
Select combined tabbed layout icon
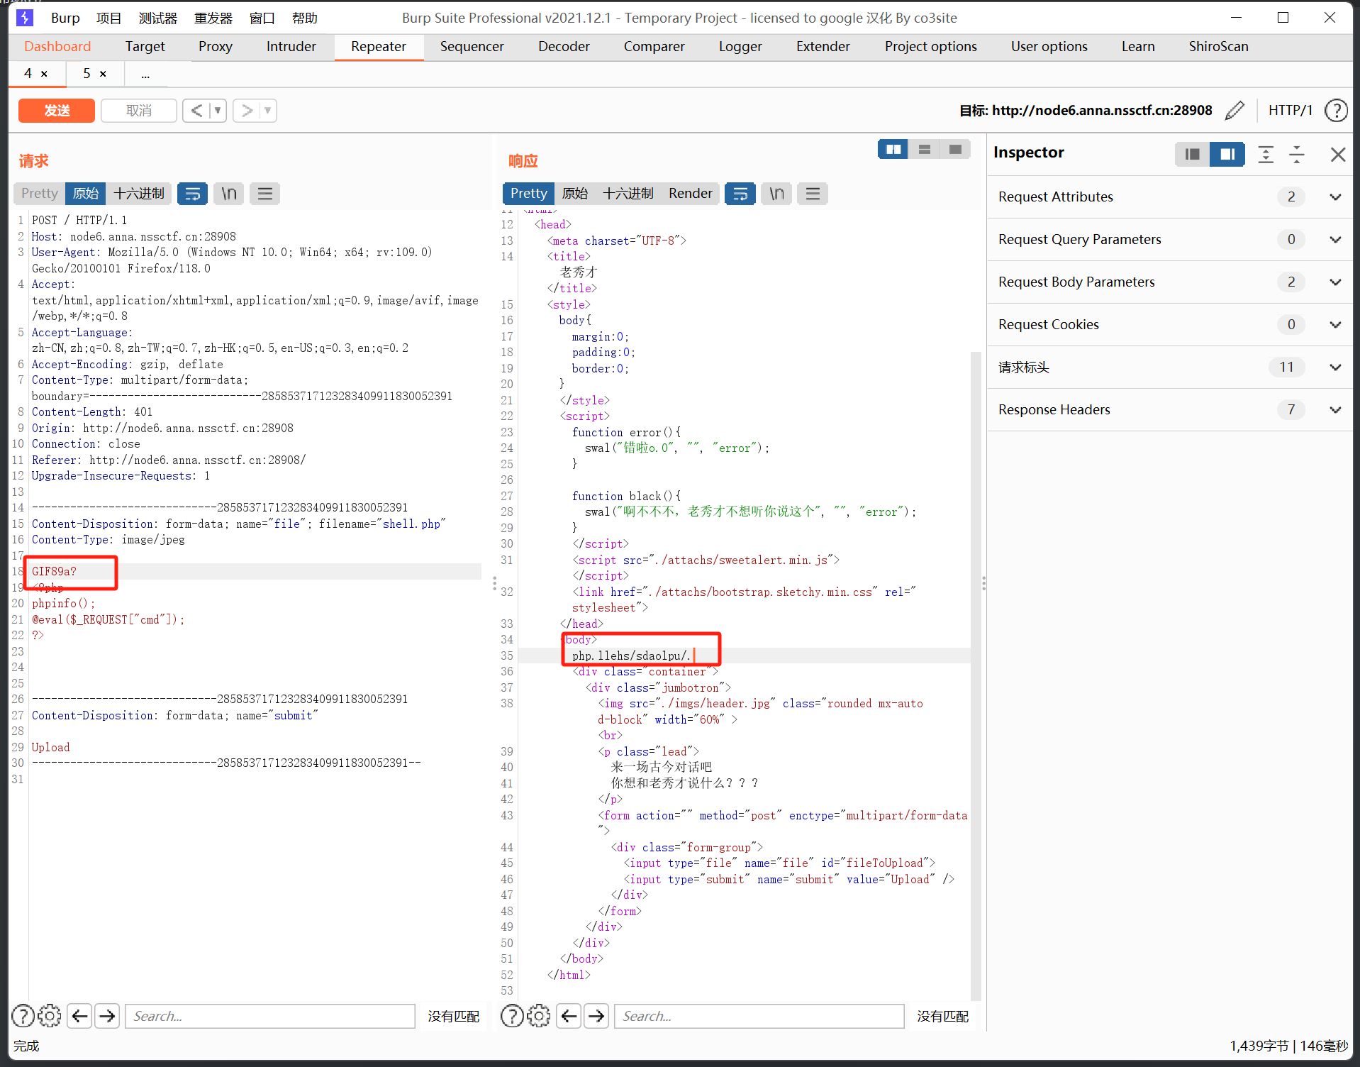click(x=955, y=150)
